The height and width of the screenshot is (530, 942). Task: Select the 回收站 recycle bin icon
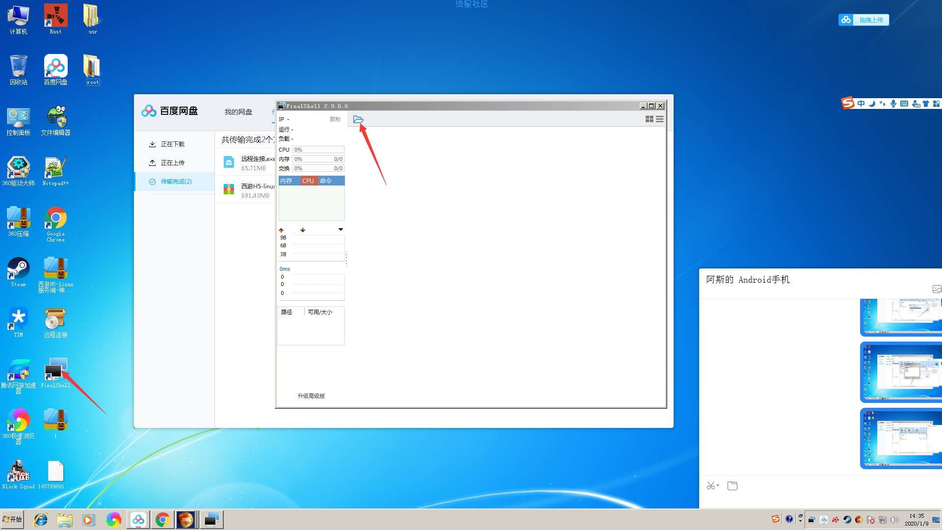pyautogui.click(x=18, y=70)
